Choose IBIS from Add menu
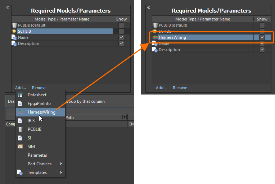Screen dimensions: 275x184 (x=40, y=121)
